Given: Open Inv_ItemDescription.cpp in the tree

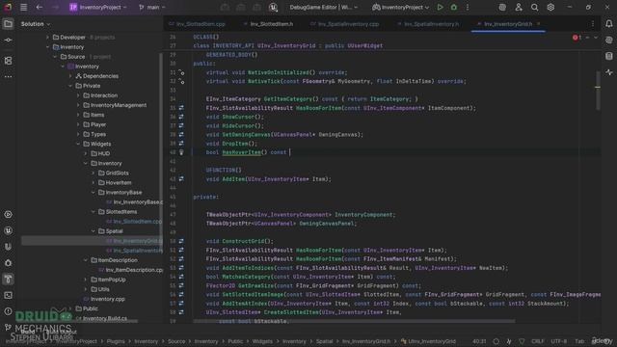Looking at the screenshot, I should (x=131, y=270).
